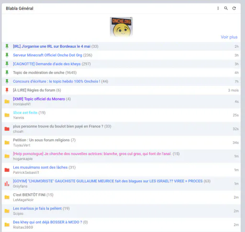Open Xbox est finito topic
The height and width of the screenshot is (232, 245).
tap(25, 113)
